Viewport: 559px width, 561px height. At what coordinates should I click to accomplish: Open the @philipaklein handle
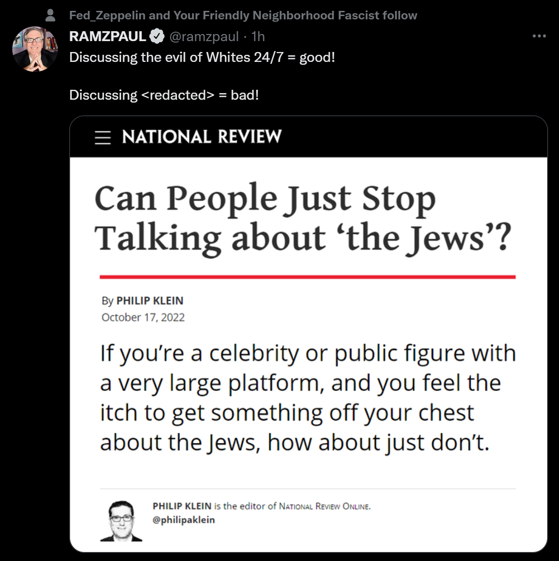click(184, 520)
